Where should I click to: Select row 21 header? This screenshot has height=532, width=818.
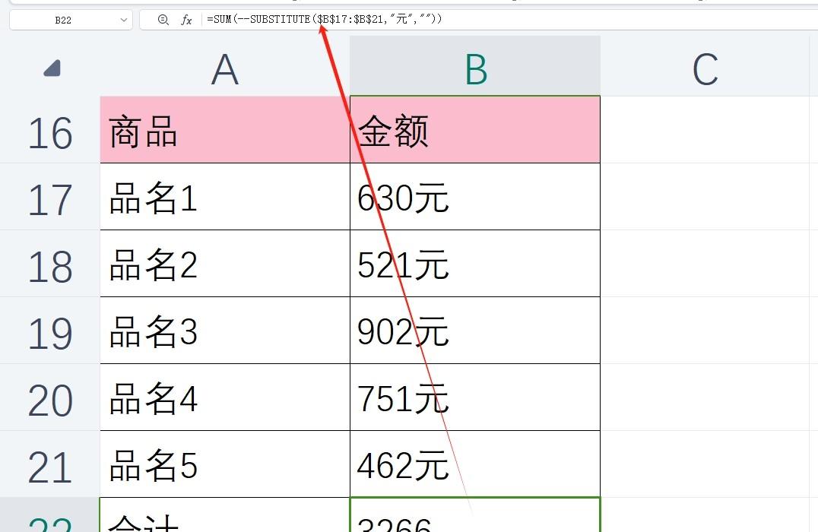tap(50, 464)
